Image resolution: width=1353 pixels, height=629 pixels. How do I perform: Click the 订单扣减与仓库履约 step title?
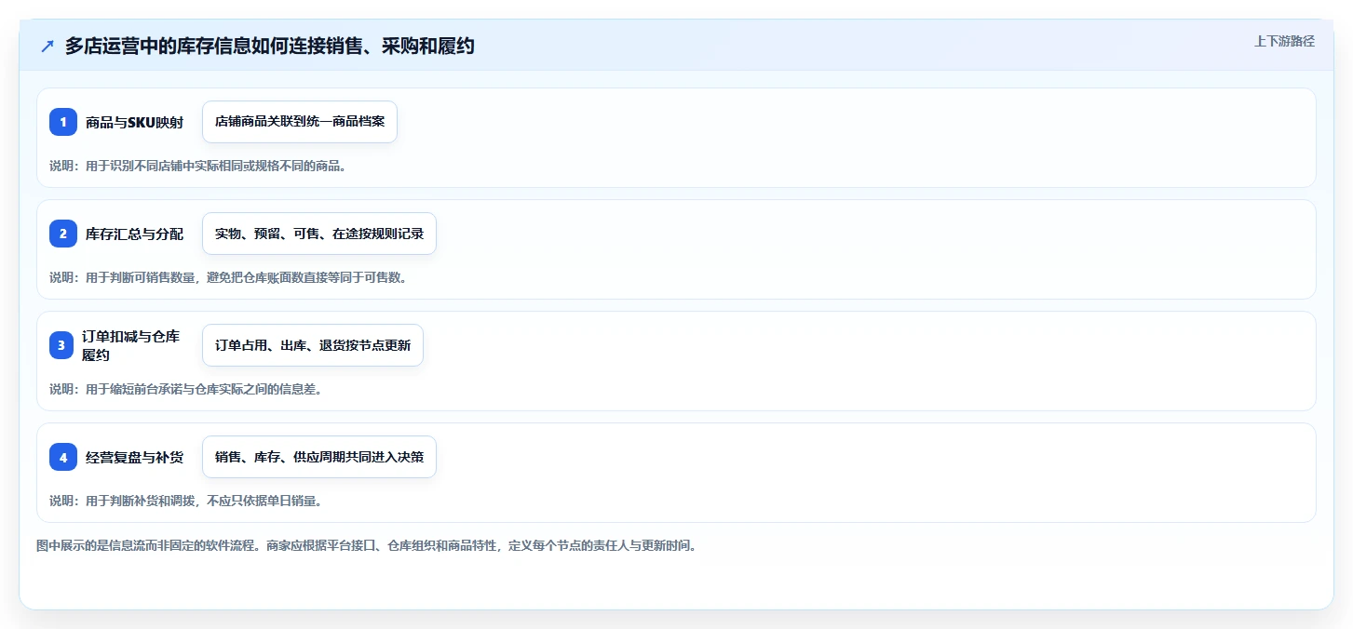(130, 345)
